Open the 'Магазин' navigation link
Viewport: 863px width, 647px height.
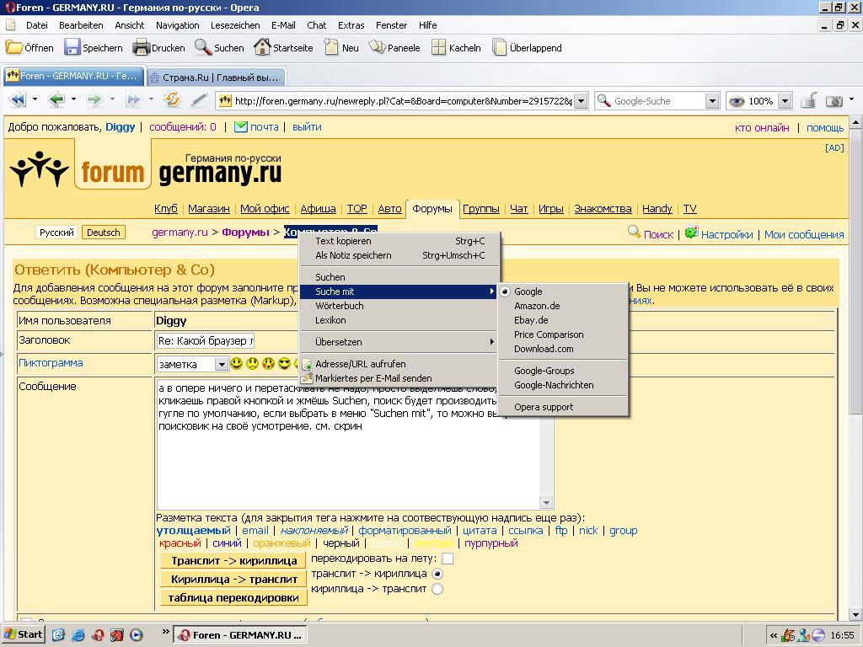point(209,209)
